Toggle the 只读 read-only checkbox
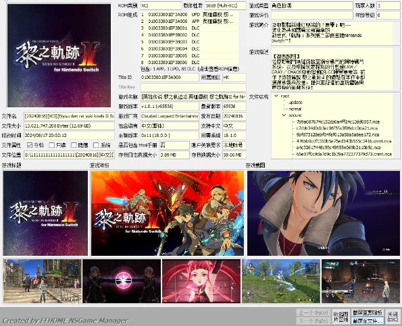Viewport: 402px width, 326px height. click(51, 145)
